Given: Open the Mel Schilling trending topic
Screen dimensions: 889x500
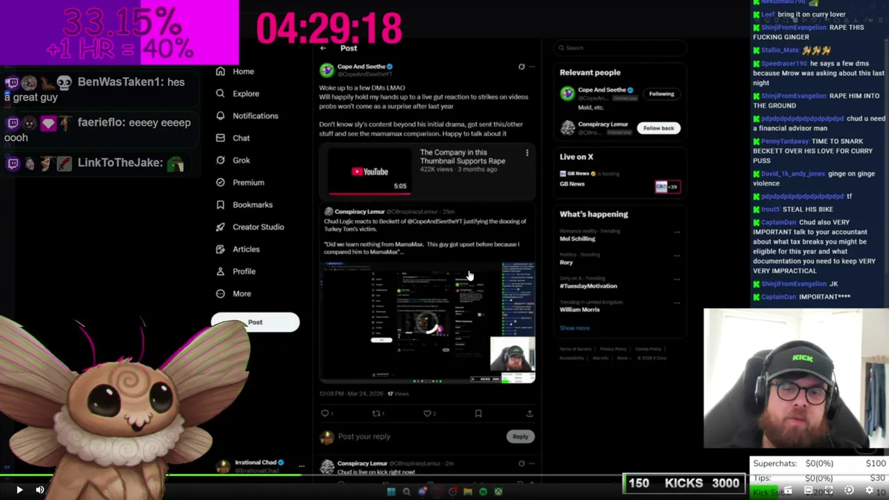Looking at the screenshot, I should [x=577, y=239].
